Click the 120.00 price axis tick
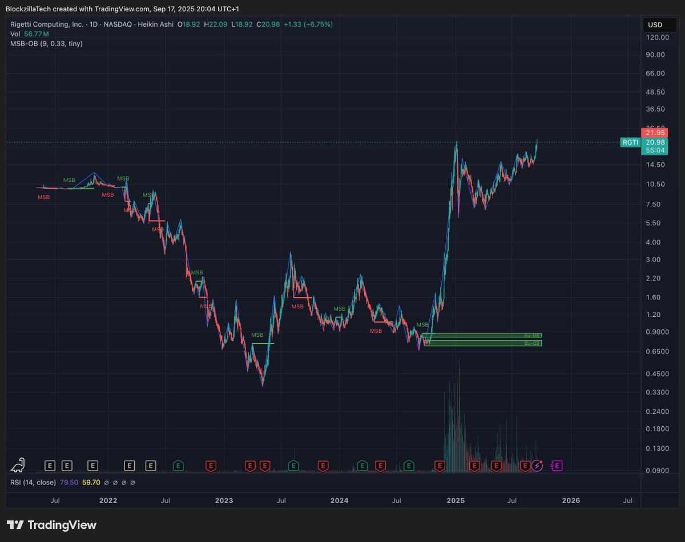 (x=658, y=38)
